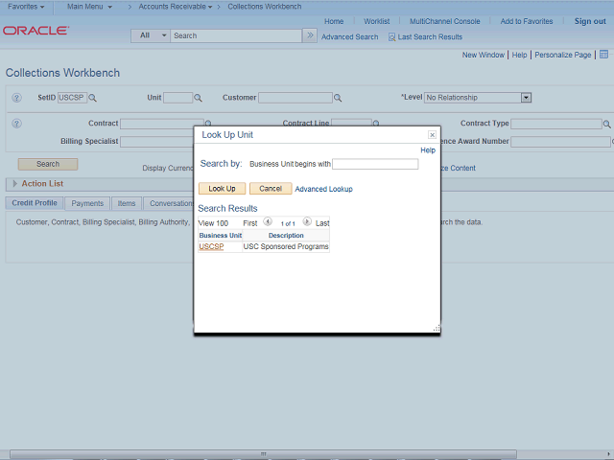Show next row arrow in Search Results
Viewport: 614px width, 460px height.
pos(307,221)
